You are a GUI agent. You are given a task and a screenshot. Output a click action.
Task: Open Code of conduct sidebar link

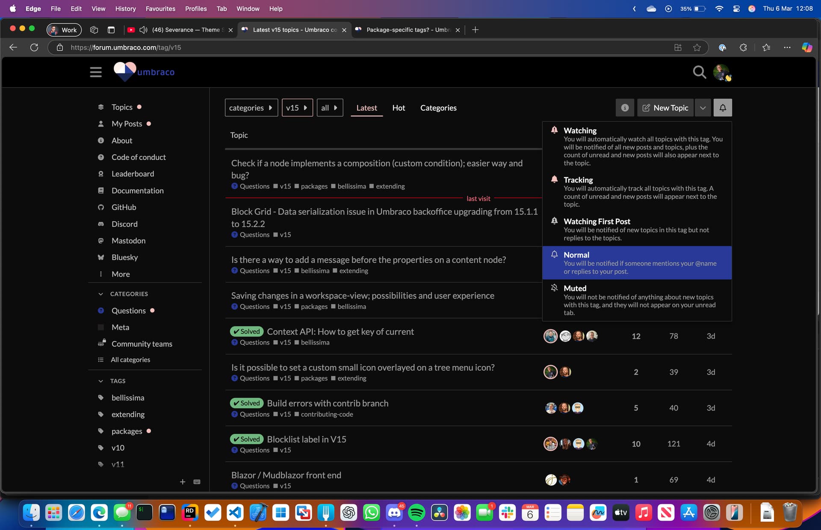coord(139,157)
